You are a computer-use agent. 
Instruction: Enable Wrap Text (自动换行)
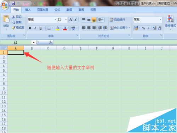tap(117, 20)
